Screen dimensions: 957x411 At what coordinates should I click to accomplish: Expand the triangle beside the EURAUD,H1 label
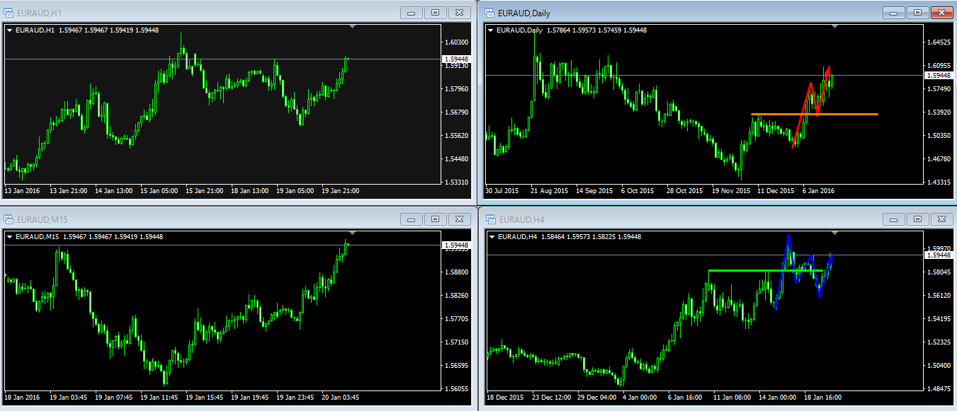point(9,30)
